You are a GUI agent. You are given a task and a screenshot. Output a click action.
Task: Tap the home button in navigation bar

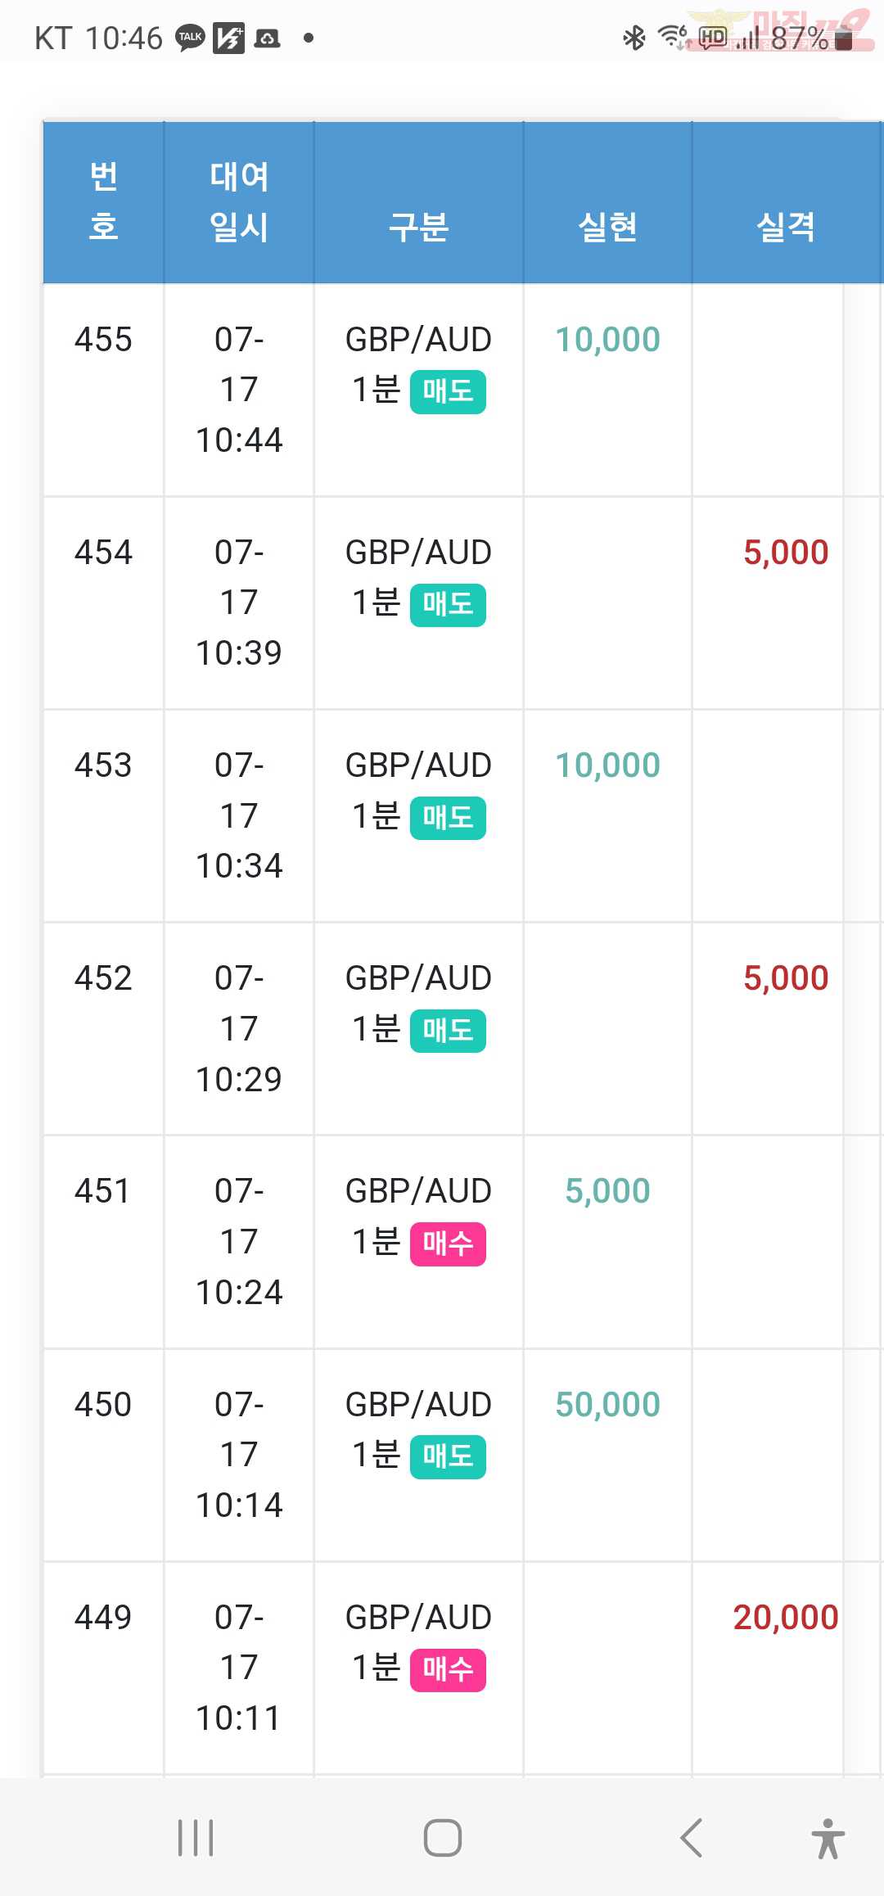443,1838
